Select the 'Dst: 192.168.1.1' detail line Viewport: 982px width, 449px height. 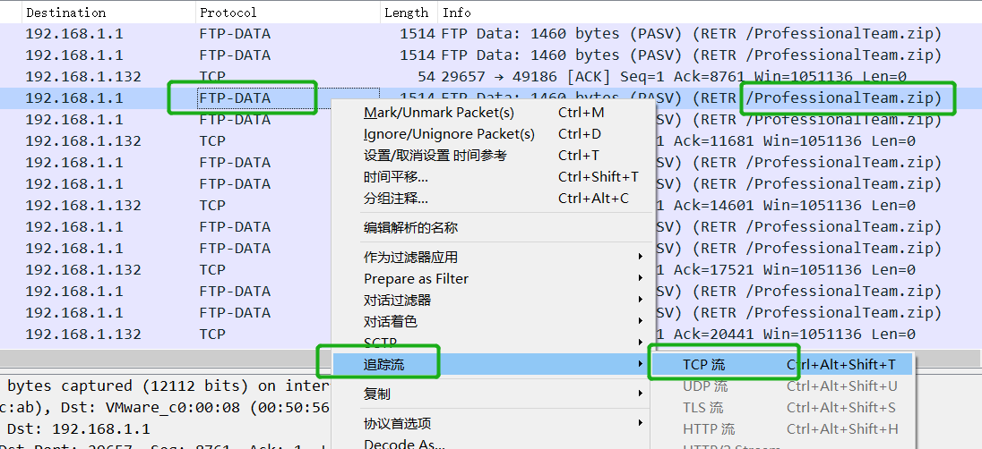pyautogui.click(x=166, y=429)
